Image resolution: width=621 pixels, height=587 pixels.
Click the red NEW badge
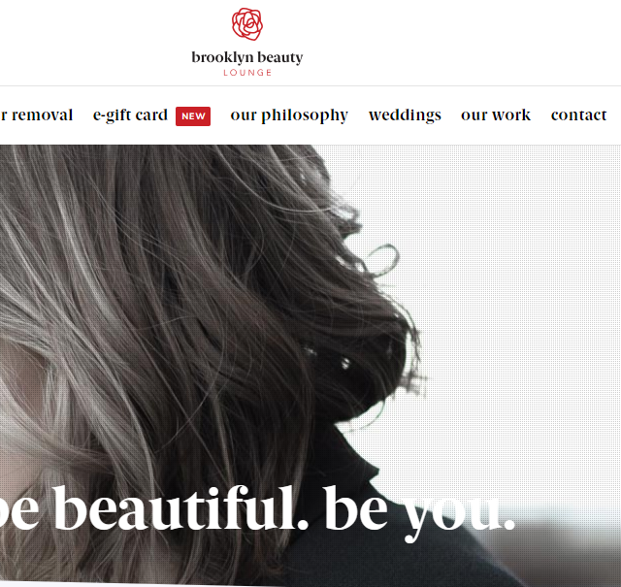click(x=193, y=116)
